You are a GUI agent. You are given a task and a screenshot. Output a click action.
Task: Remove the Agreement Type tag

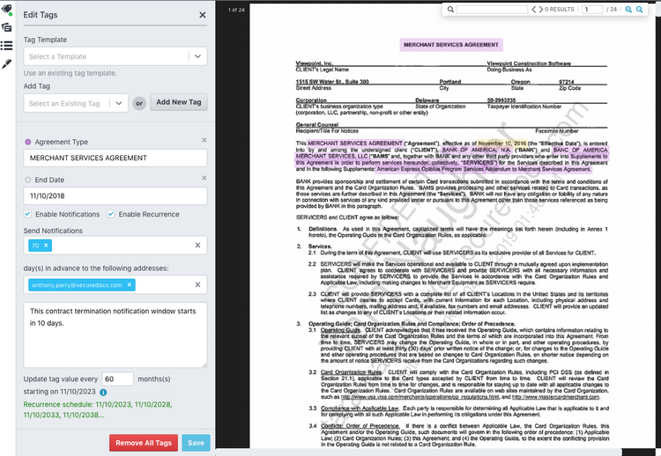point(204,140)
